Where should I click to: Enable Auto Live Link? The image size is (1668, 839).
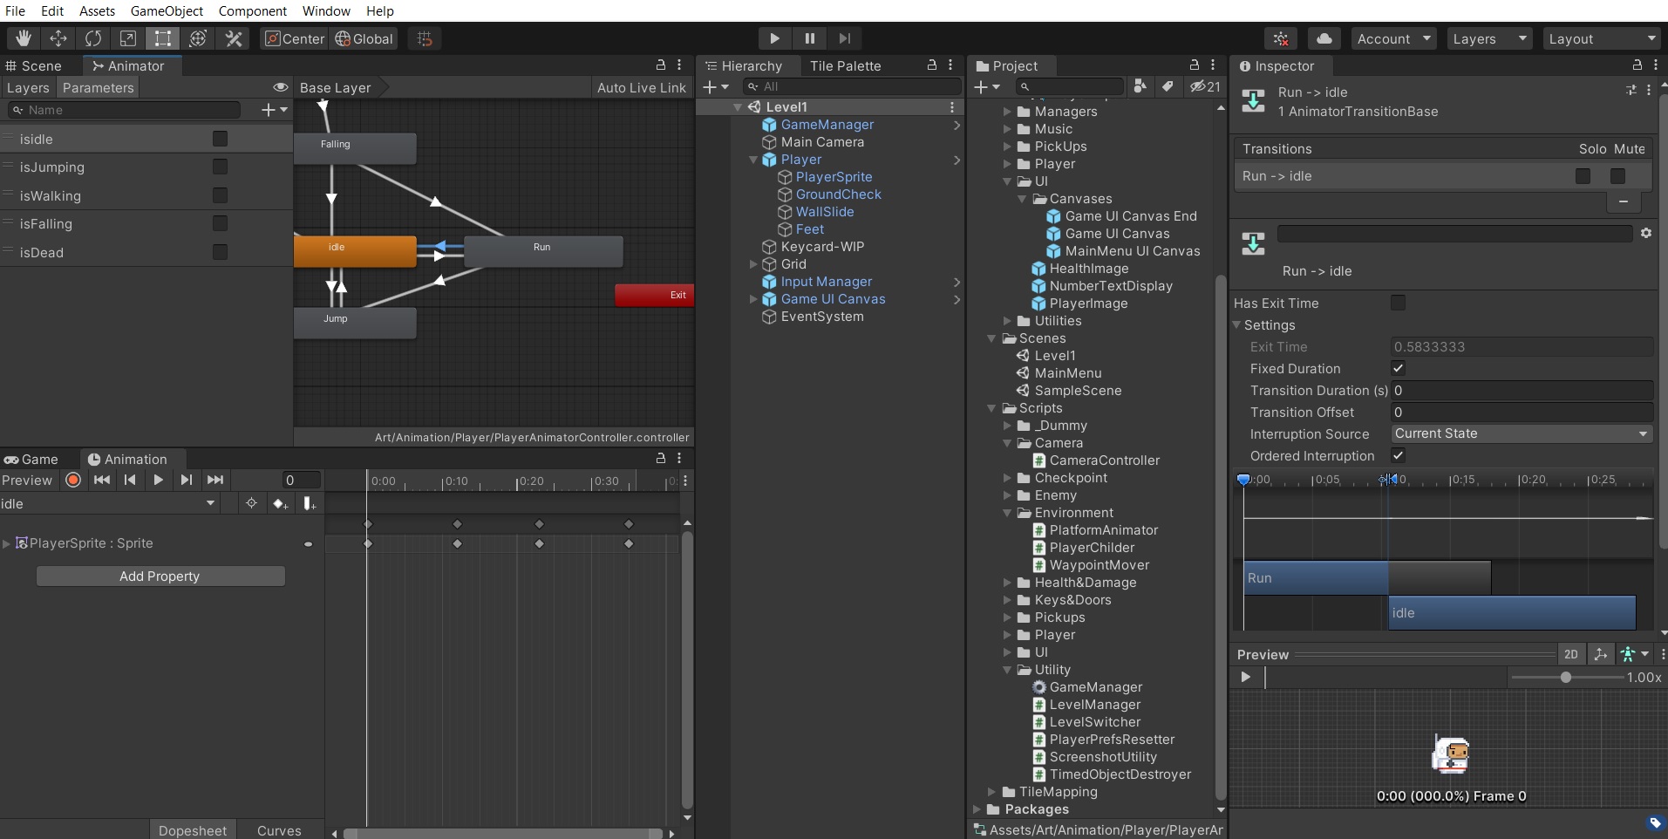coord(642,87)
